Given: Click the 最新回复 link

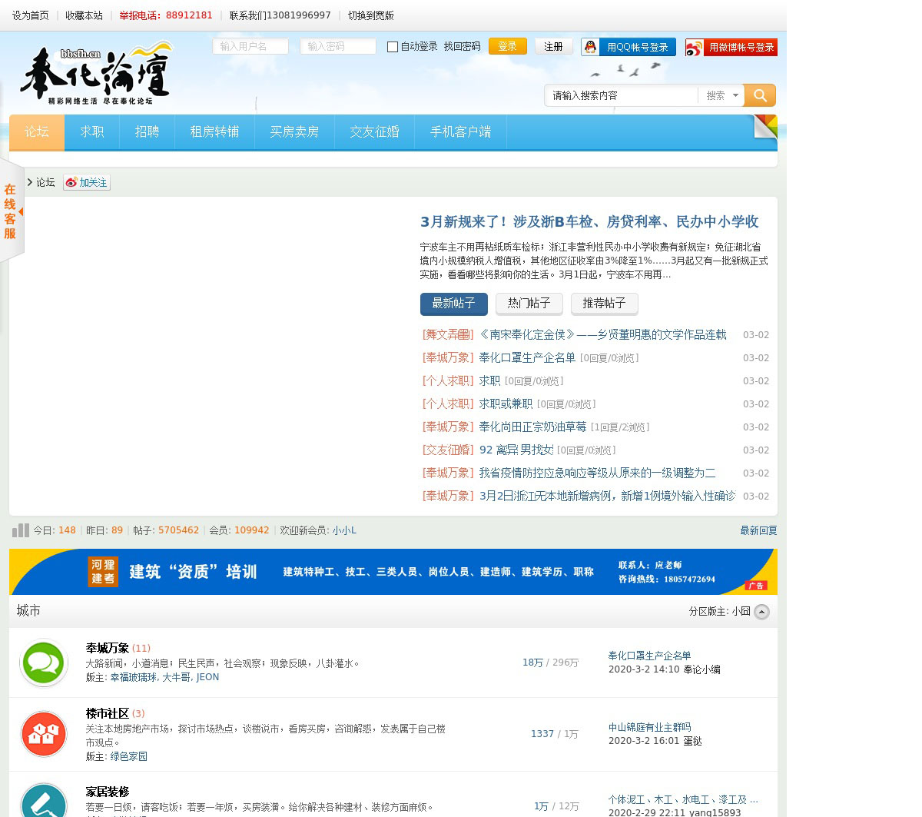Looking at the screenshot, I should 758,530.
